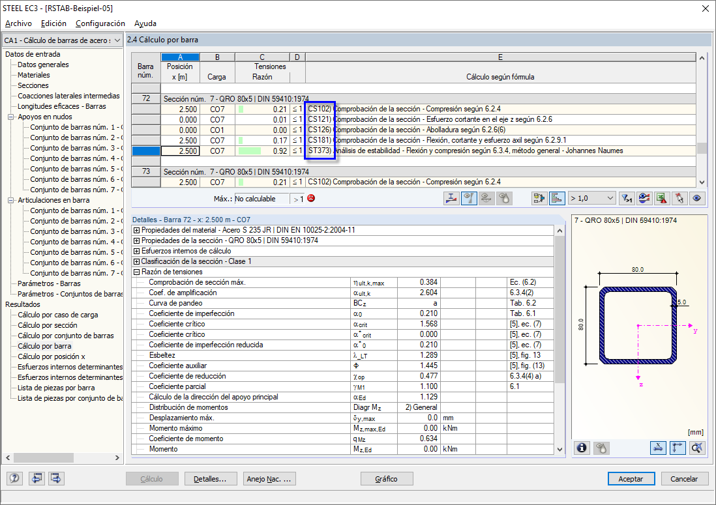Click the details panel vertical scrollbar thumb

click(x=560, y=309)
